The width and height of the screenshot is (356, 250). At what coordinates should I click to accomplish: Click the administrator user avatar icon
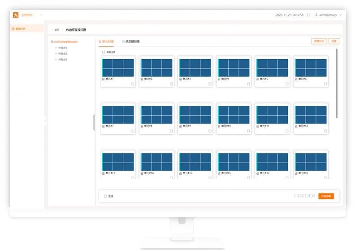click(x=316, y=15)
